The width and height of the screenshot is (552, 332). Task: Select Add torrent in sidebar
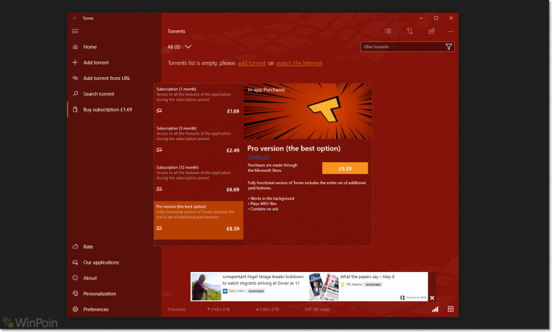click(x=114, y=63)
